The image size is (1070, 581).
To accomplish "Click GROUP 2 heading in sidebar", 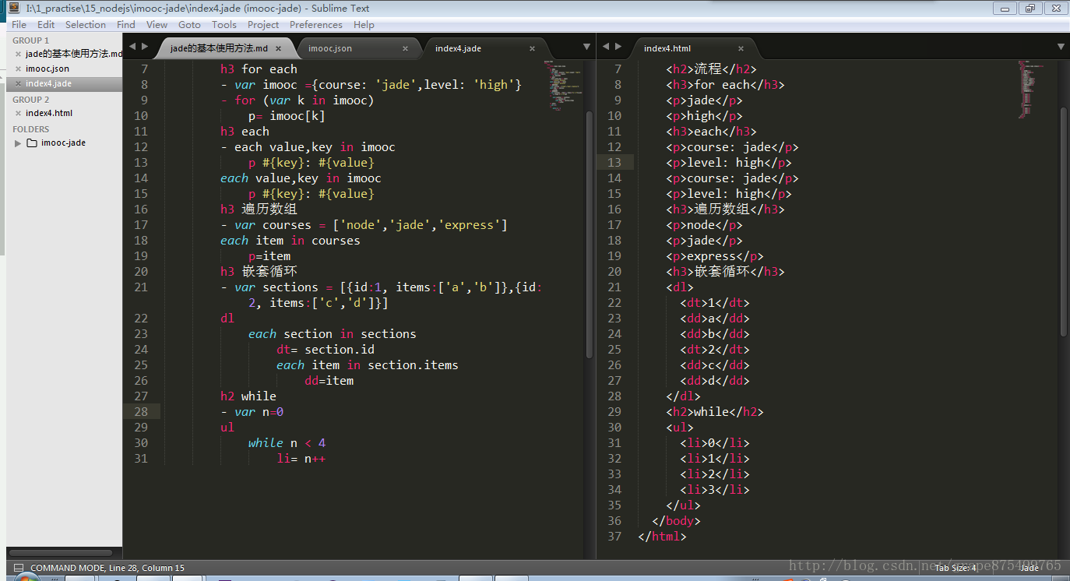I will [31, 100].
